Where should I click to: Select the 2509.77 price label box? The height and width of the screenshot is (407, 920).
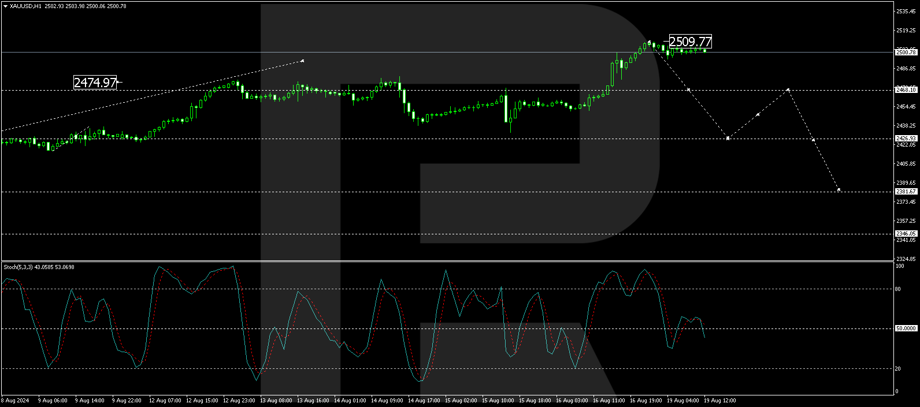[x=690, y=42]
